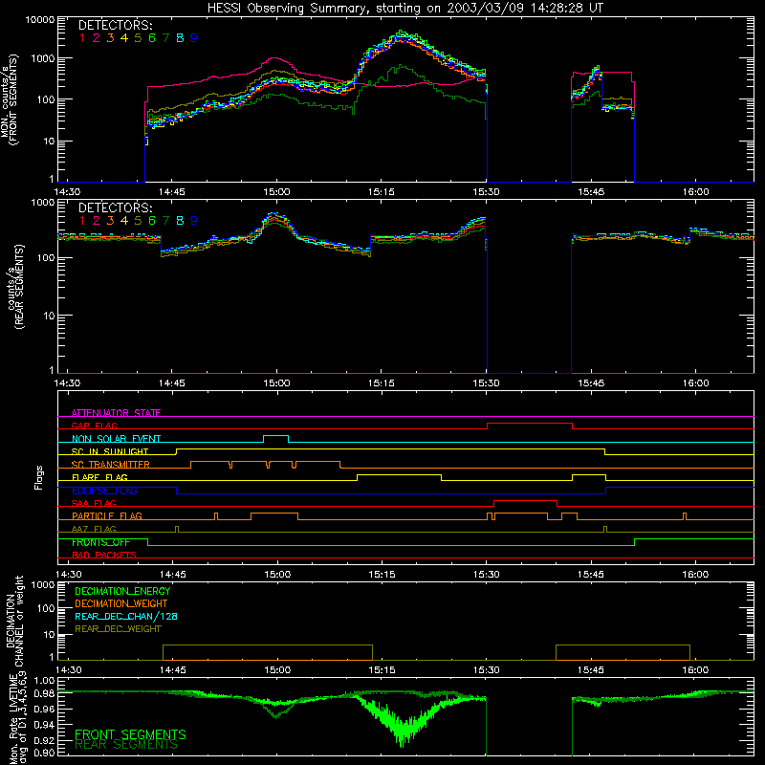This screenshot has width=765, height=765.
Task: Click the ECLIPSE_FLAG label
Action: coord(104,491)
